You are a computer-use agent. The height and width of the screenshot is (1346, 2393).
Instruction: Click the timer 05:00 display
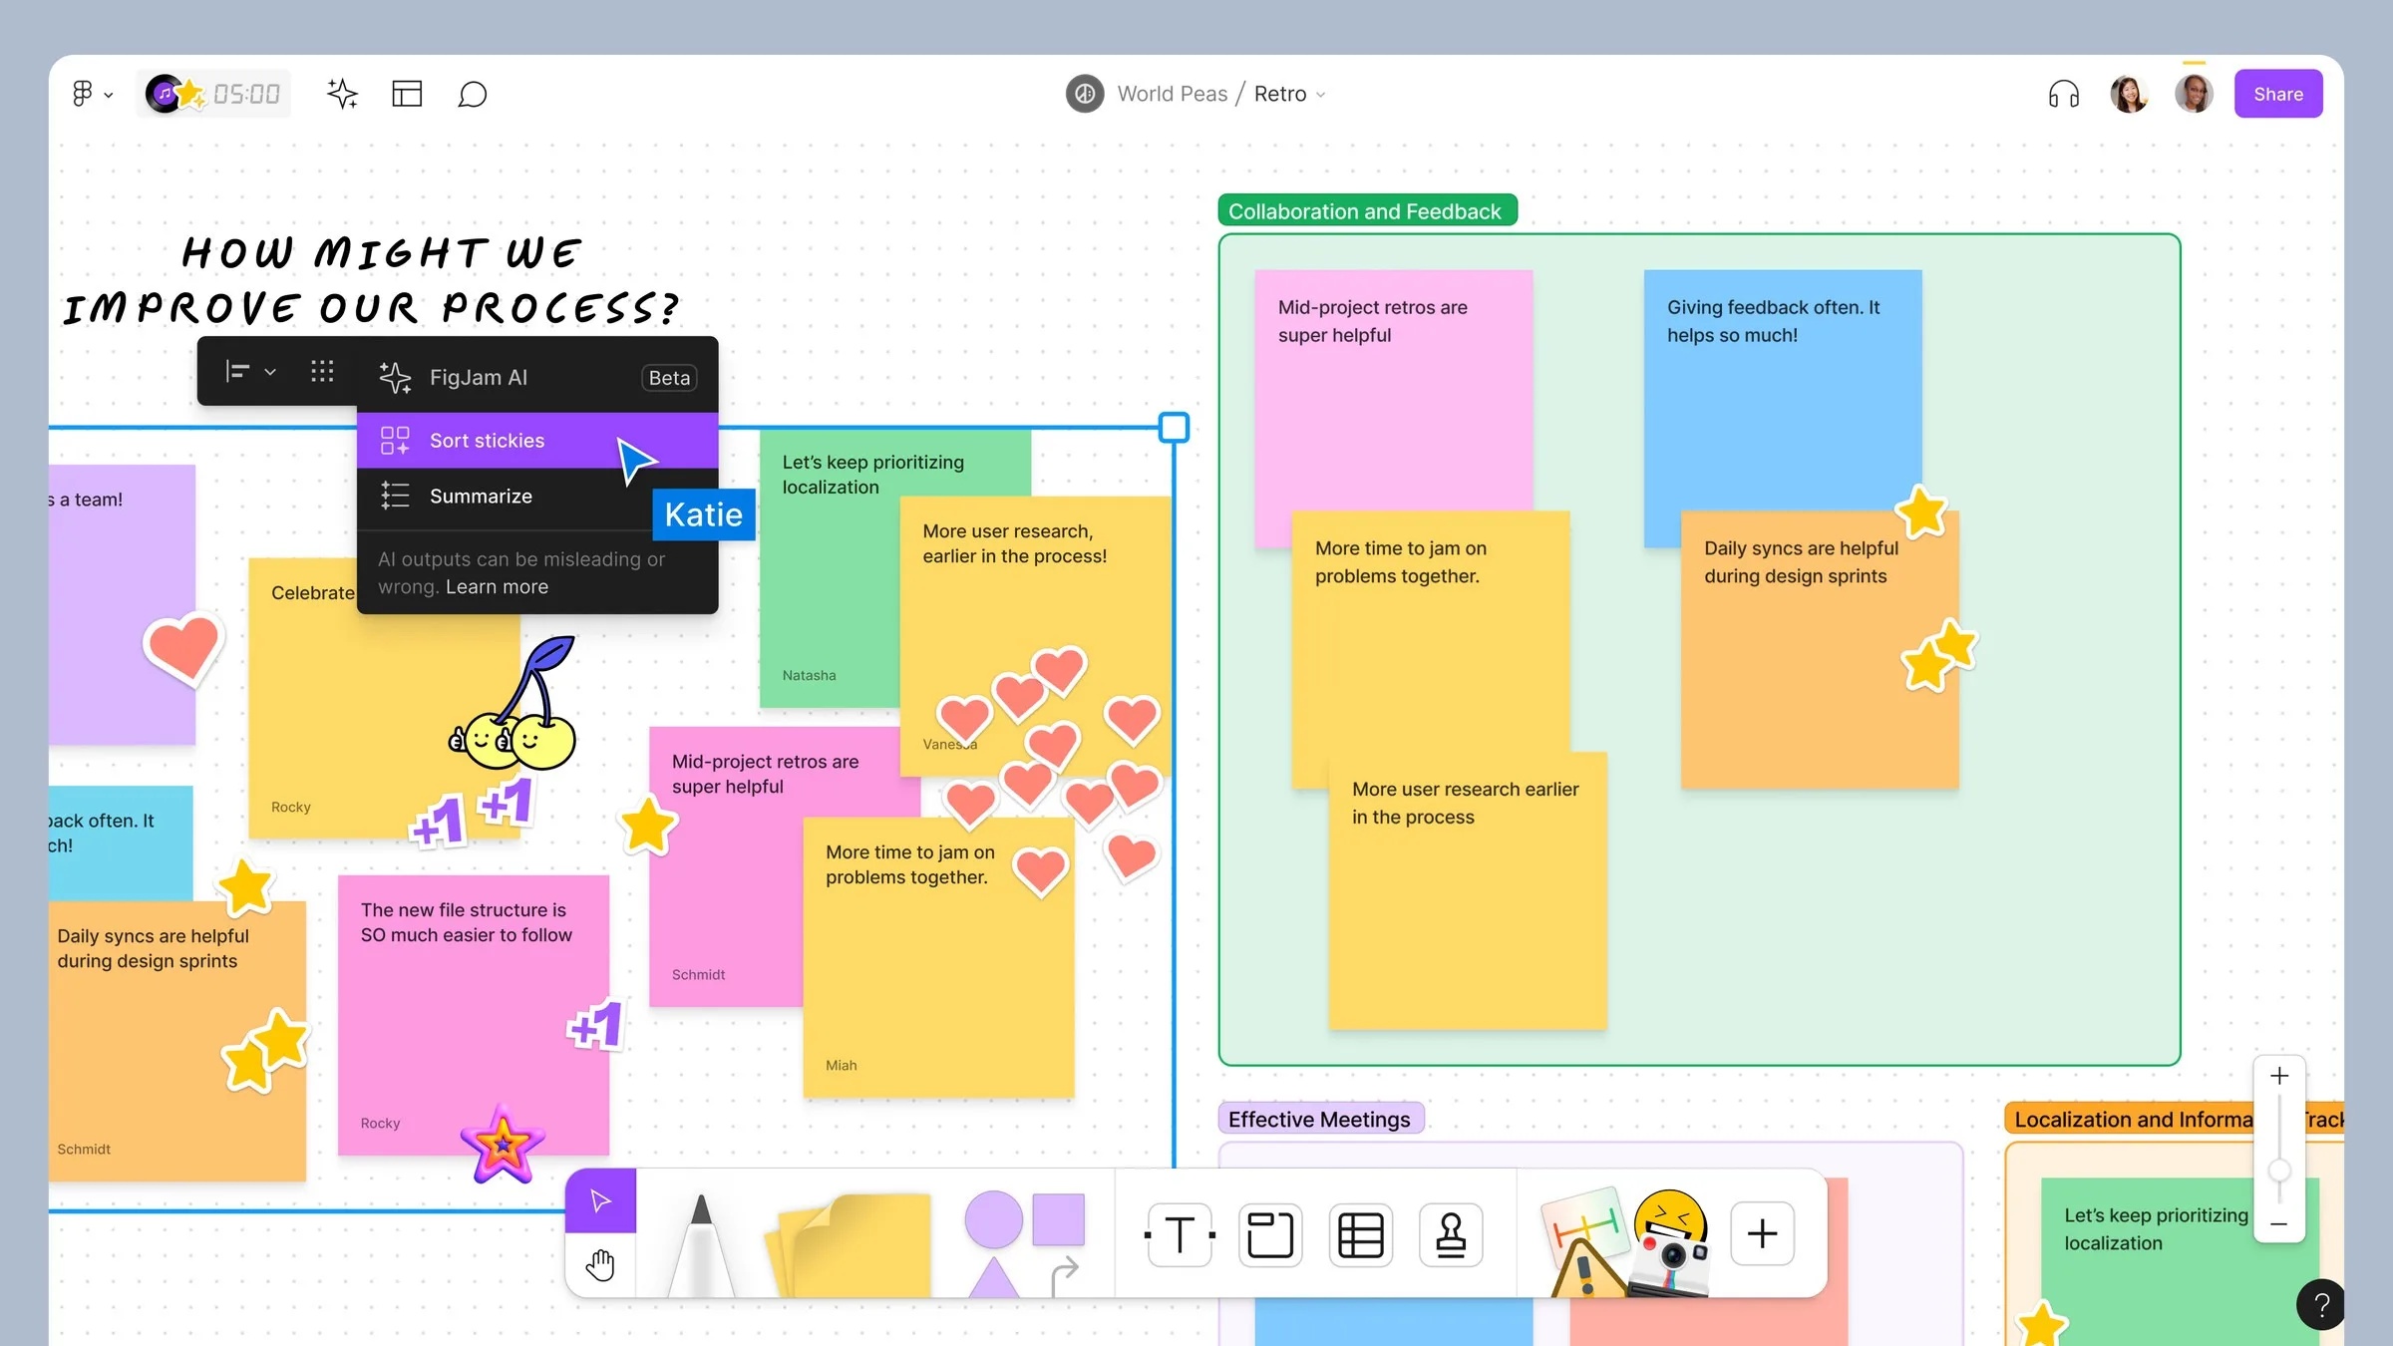click(x=246, y=94)
